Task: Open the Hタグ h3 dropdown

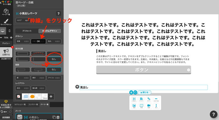Action: pyautogui.click(x=23, y=20)
